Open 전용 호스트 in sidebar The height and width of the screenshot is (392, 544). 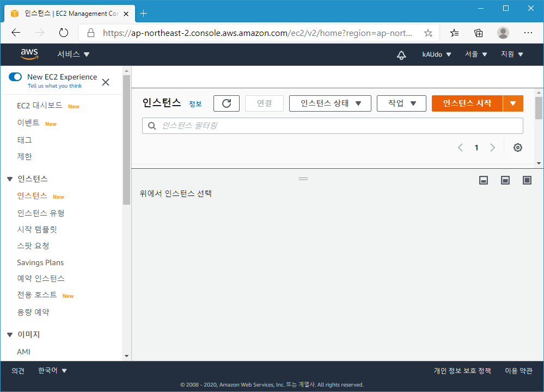(37, 295)
